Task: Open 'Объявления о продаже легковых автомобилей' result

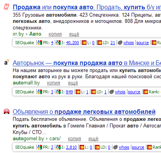Action: click(84, 112)
